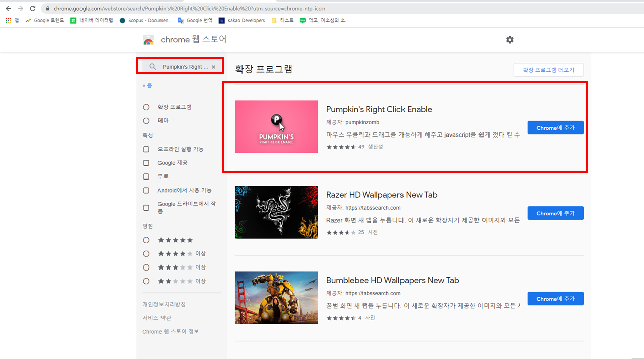This screenshot has height=359, width=644.
Task: Click the Razer extension star rating
Action: click(x=341, y=232)
